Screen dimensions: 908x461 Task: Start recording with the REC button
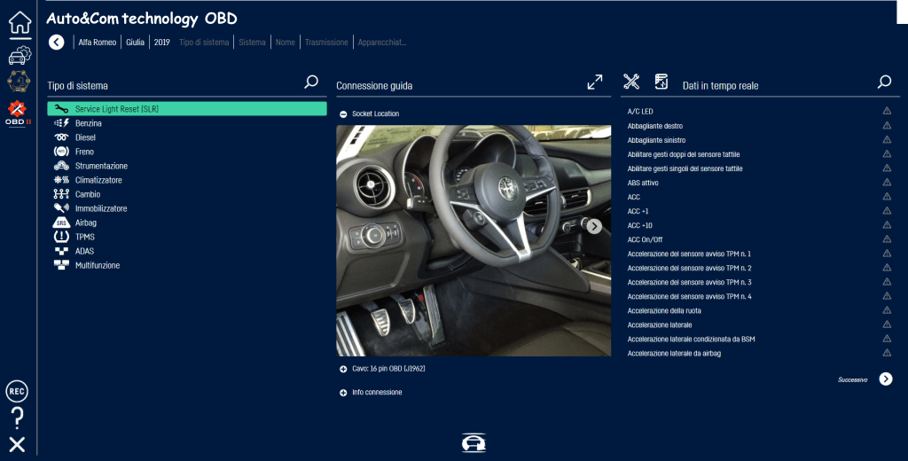pos(17,391)
